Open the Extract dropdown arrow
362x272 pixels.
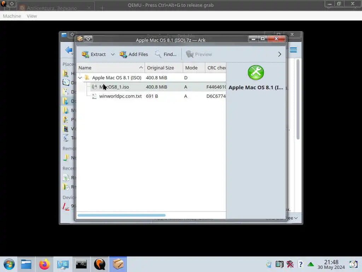tap(113, 54)
